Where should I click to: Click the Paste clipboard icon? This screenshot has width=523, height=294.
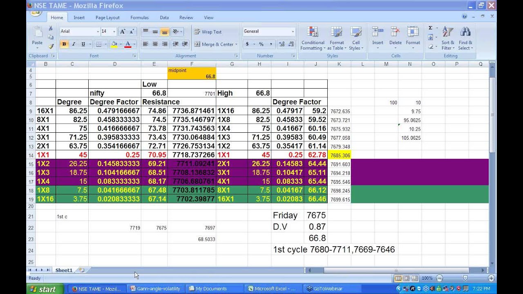coord(37,32)
